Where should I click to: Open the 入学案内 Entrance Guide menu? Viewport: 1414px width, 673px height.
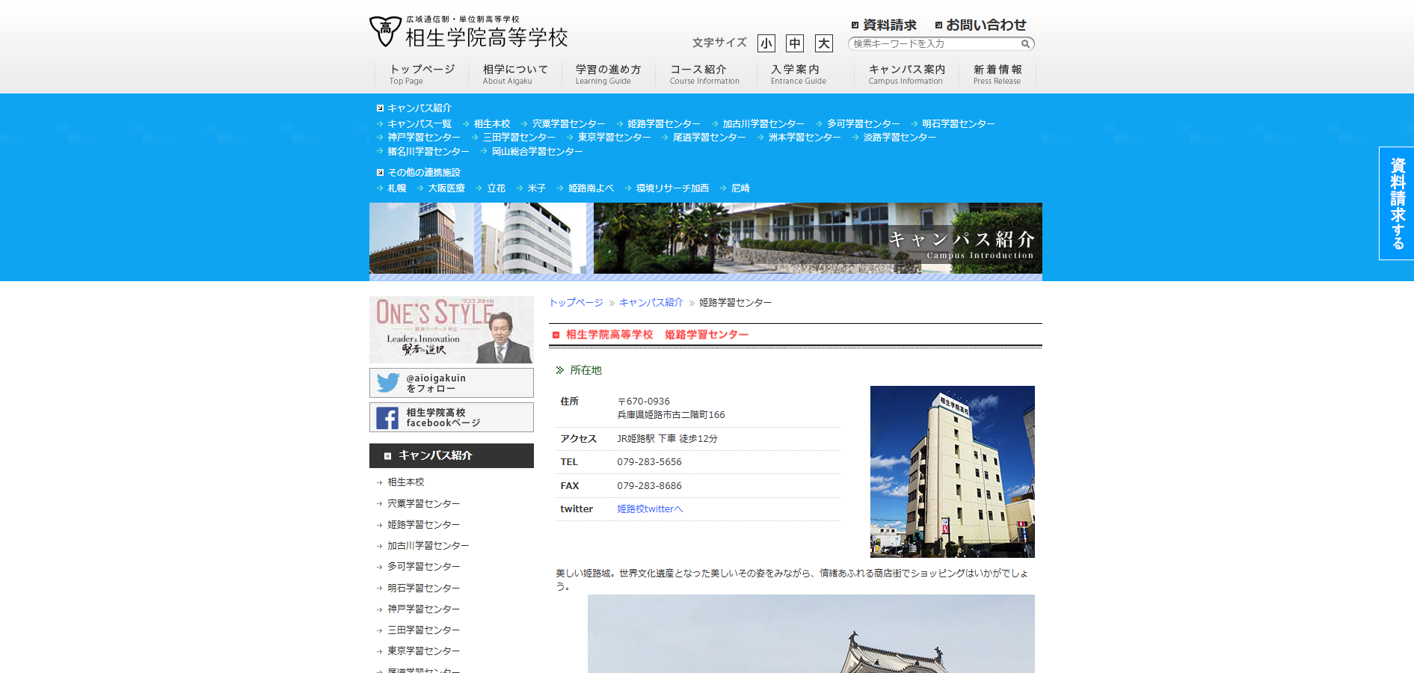pos(798,74)
